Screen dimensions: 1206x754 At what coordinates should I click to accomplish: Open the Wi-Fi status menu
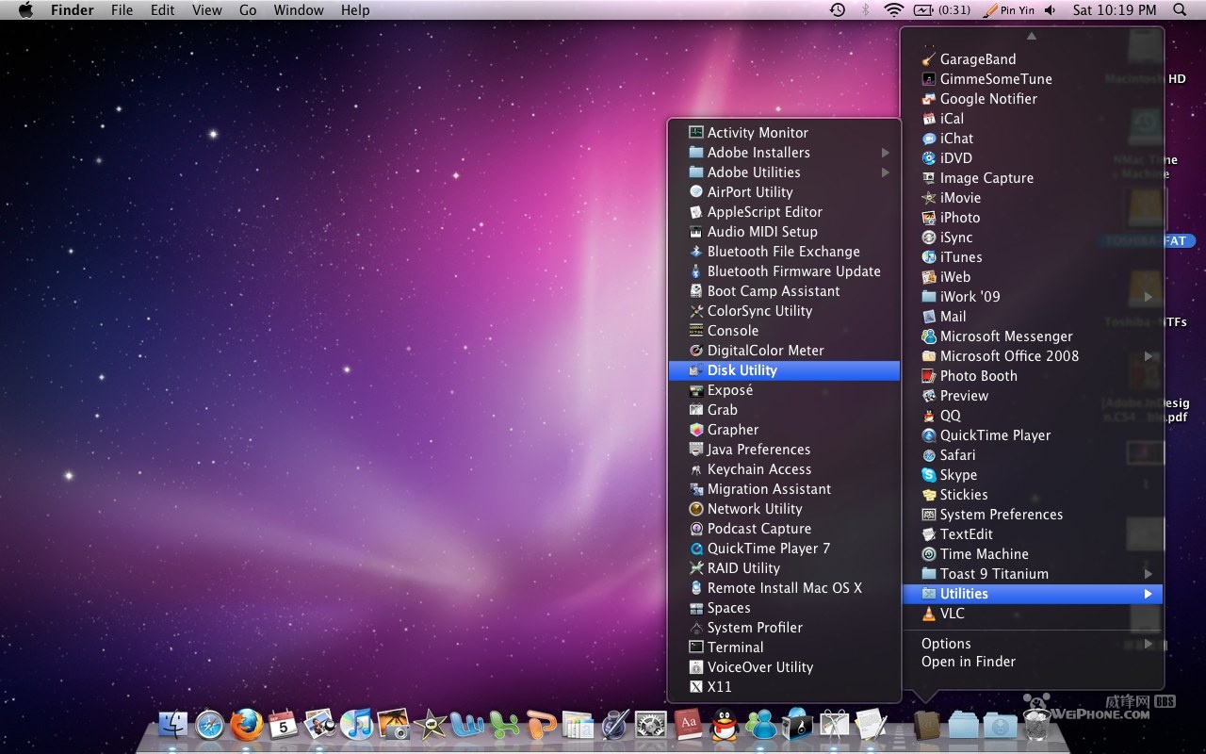(893, 10)
